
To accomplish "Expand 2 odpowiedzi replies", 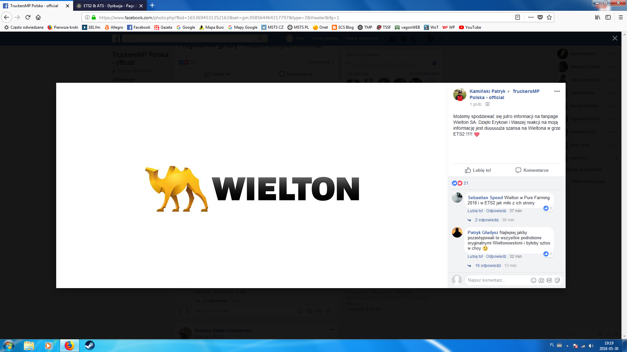I will 487,220.
